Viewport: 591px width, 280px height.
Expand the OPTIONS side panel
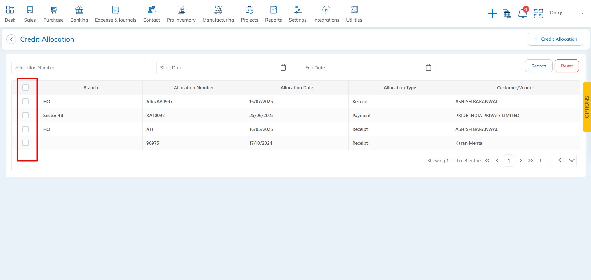587,107
